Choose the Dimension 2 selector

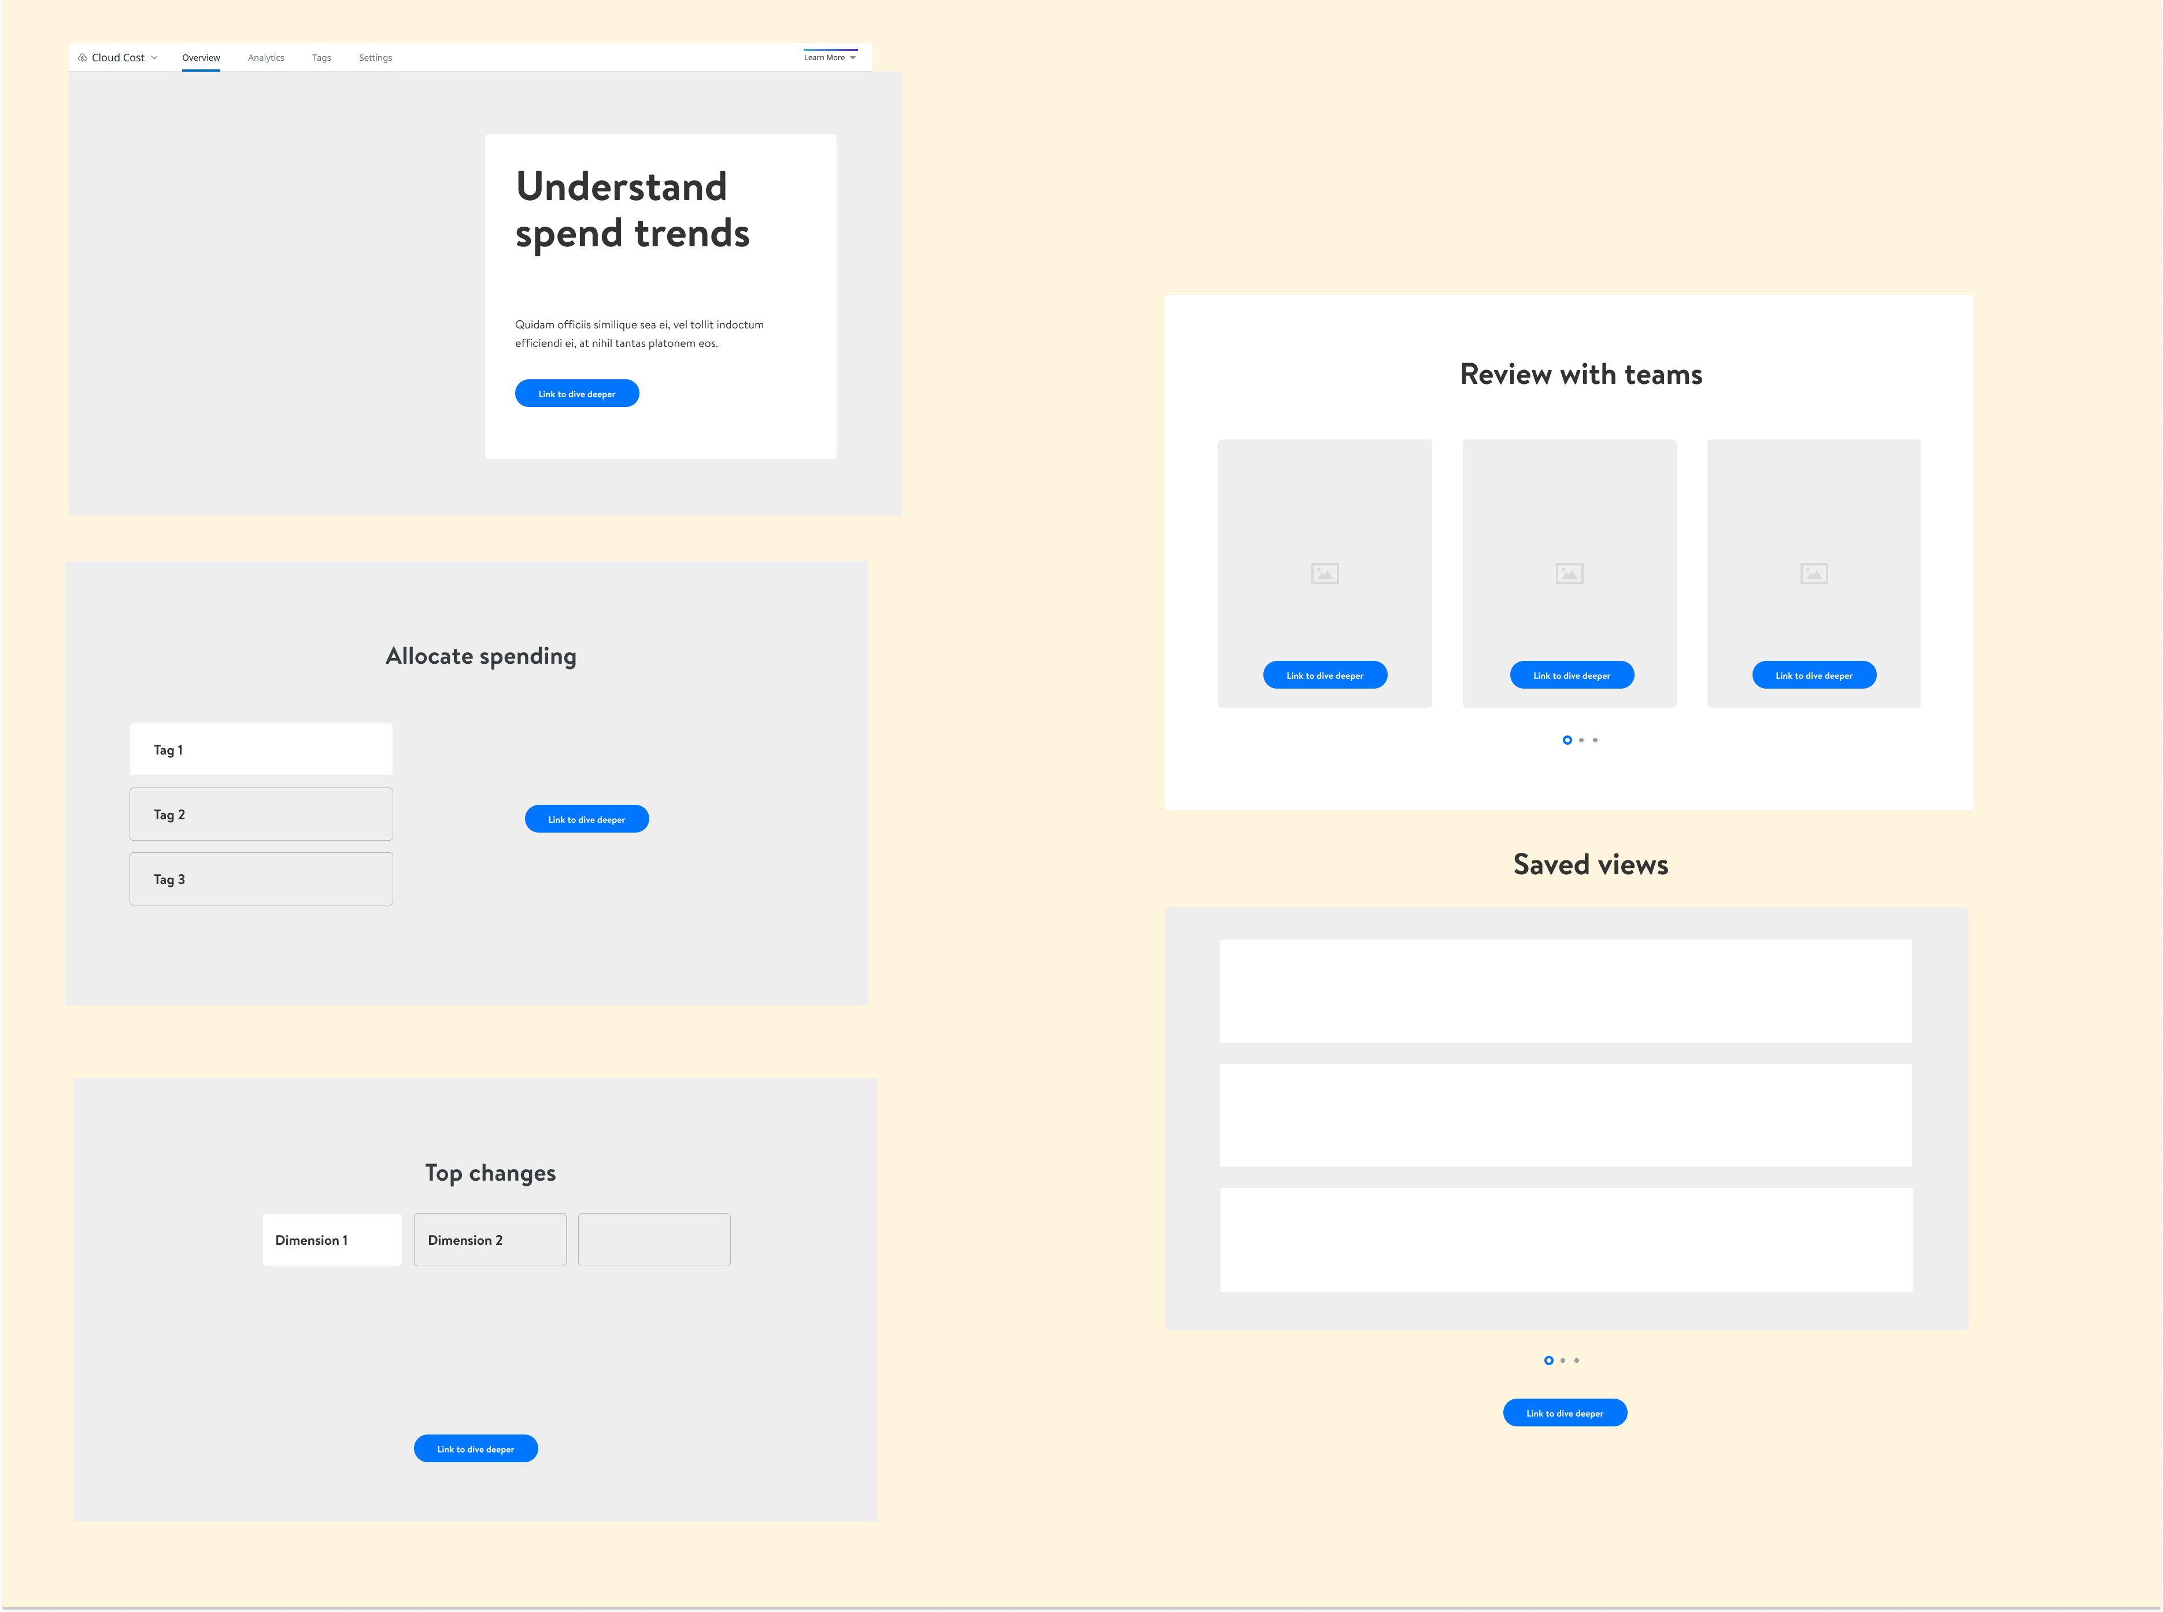(490, 1240)
